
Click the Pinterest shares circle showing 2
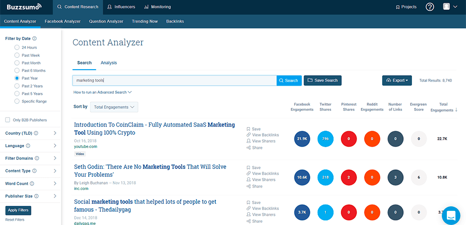349,177
